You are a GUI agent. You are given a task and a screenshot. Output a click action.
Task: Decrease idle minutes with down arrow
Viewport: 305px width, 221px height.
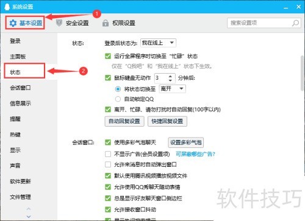pos(170,80)
